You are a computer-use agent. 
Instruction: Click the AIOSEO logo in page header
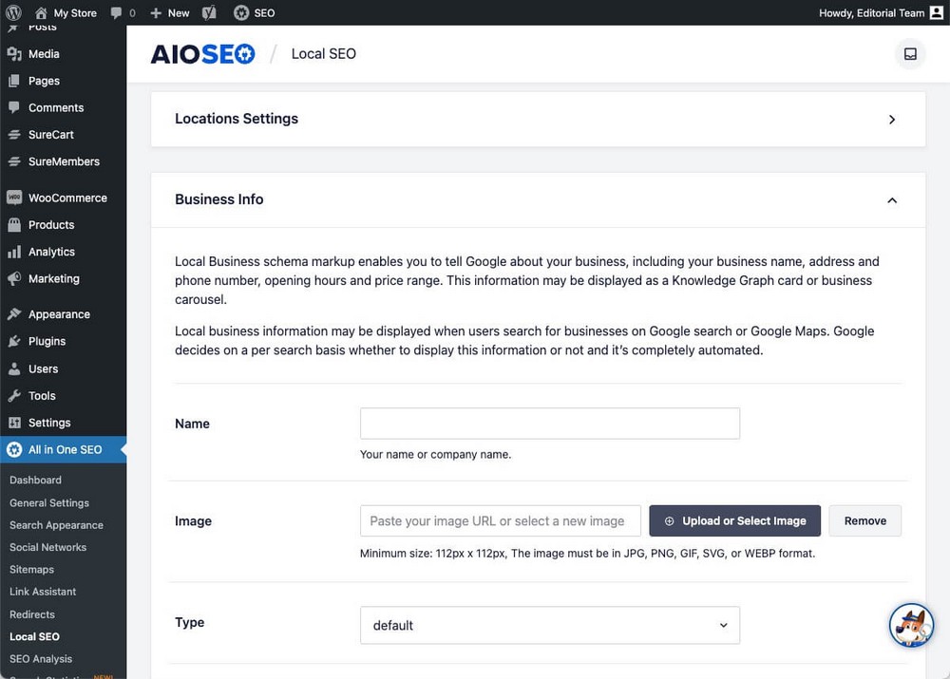pyautogui.click(x=202, y=54)
